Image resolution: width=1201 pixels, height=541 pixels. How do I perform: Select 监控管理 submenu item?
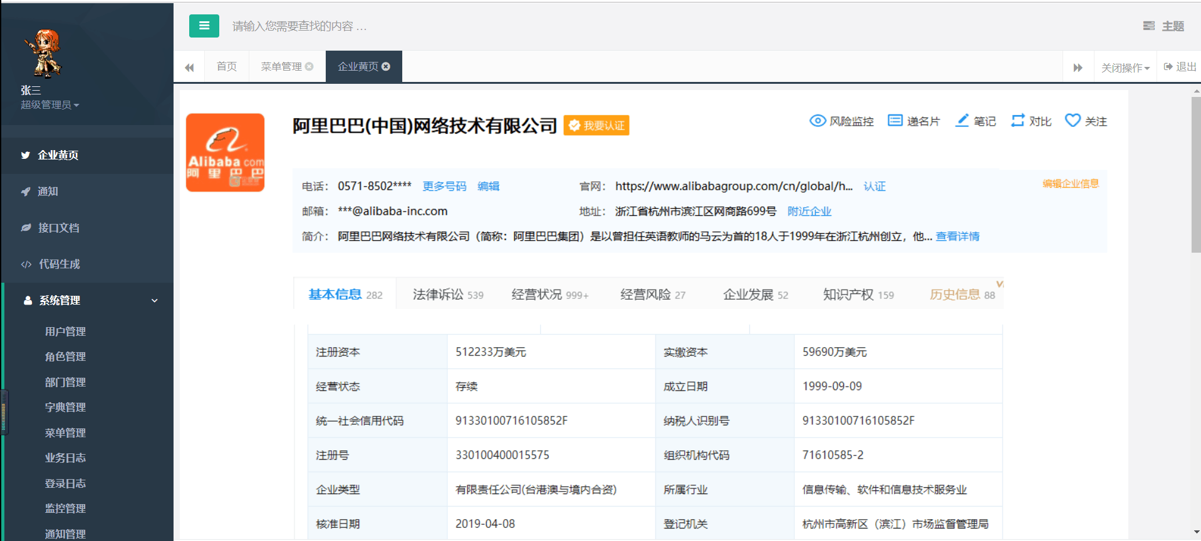pos(65,508)
